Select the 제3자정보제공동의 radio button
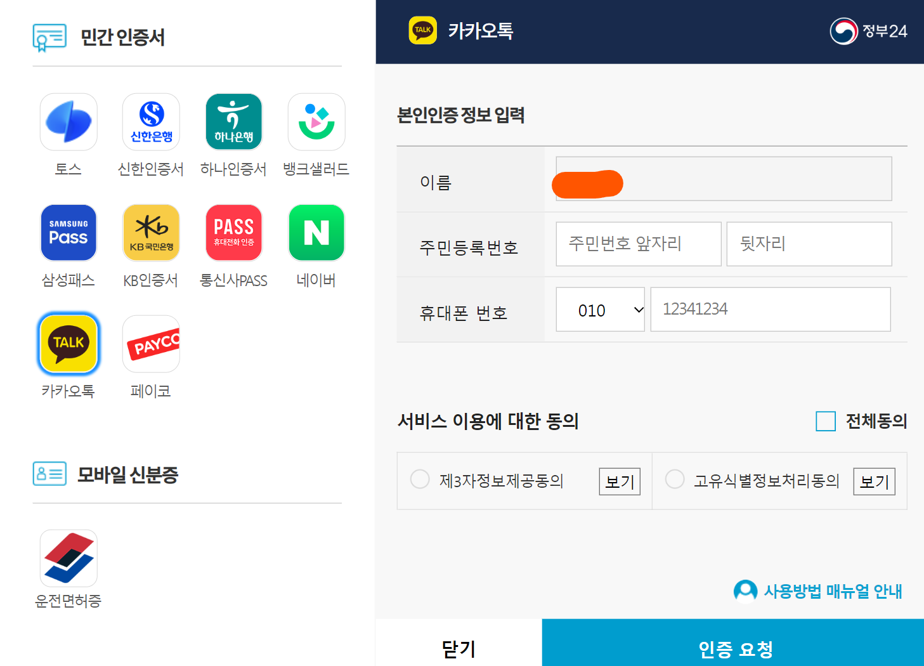The width and height of the screenshot is (924, 666). point(420,479)
